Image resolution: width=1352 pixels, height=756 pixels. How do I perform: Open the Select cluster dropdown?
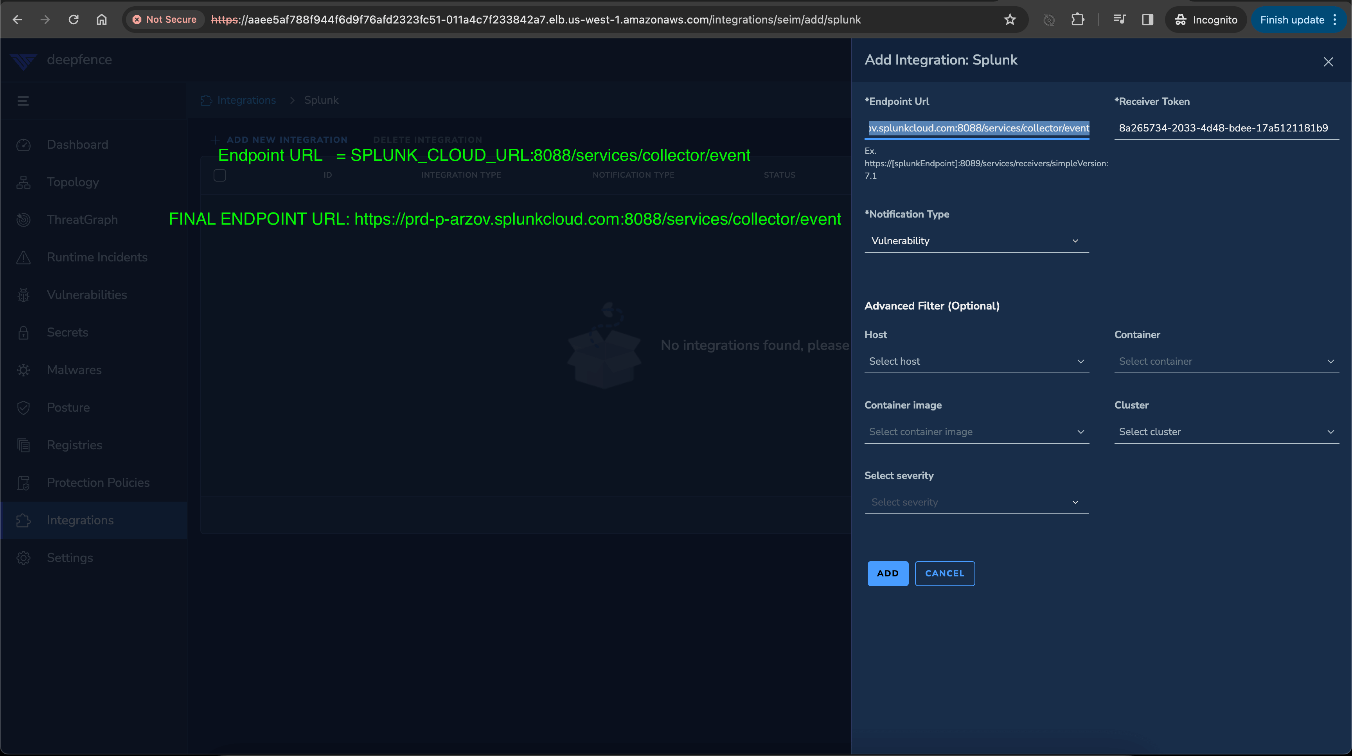point(1226,432)
